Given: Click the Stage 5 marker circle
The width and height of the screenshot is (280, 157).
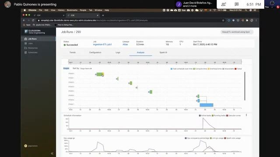Looking at the screenshot, I should [197, 96].
